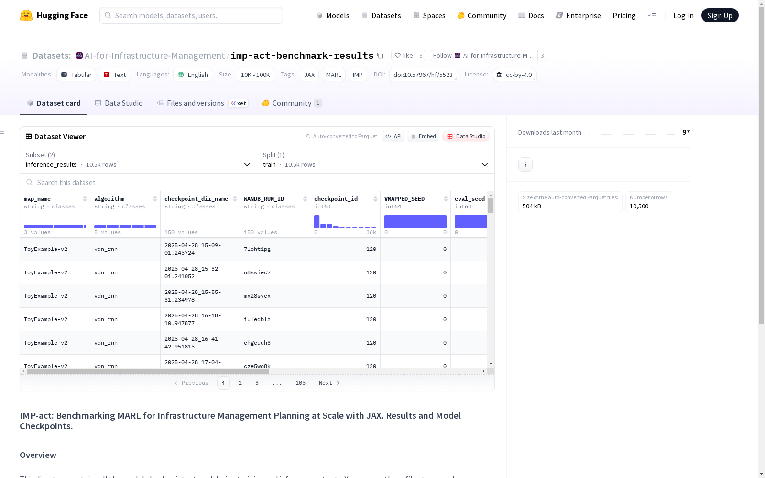Click the search magnifier in dataset search
Screen dimensions: 765x478
click(30, 182)
